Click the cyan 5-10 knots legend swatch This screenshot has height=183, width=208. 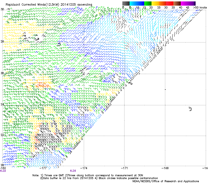click(133, 3)
